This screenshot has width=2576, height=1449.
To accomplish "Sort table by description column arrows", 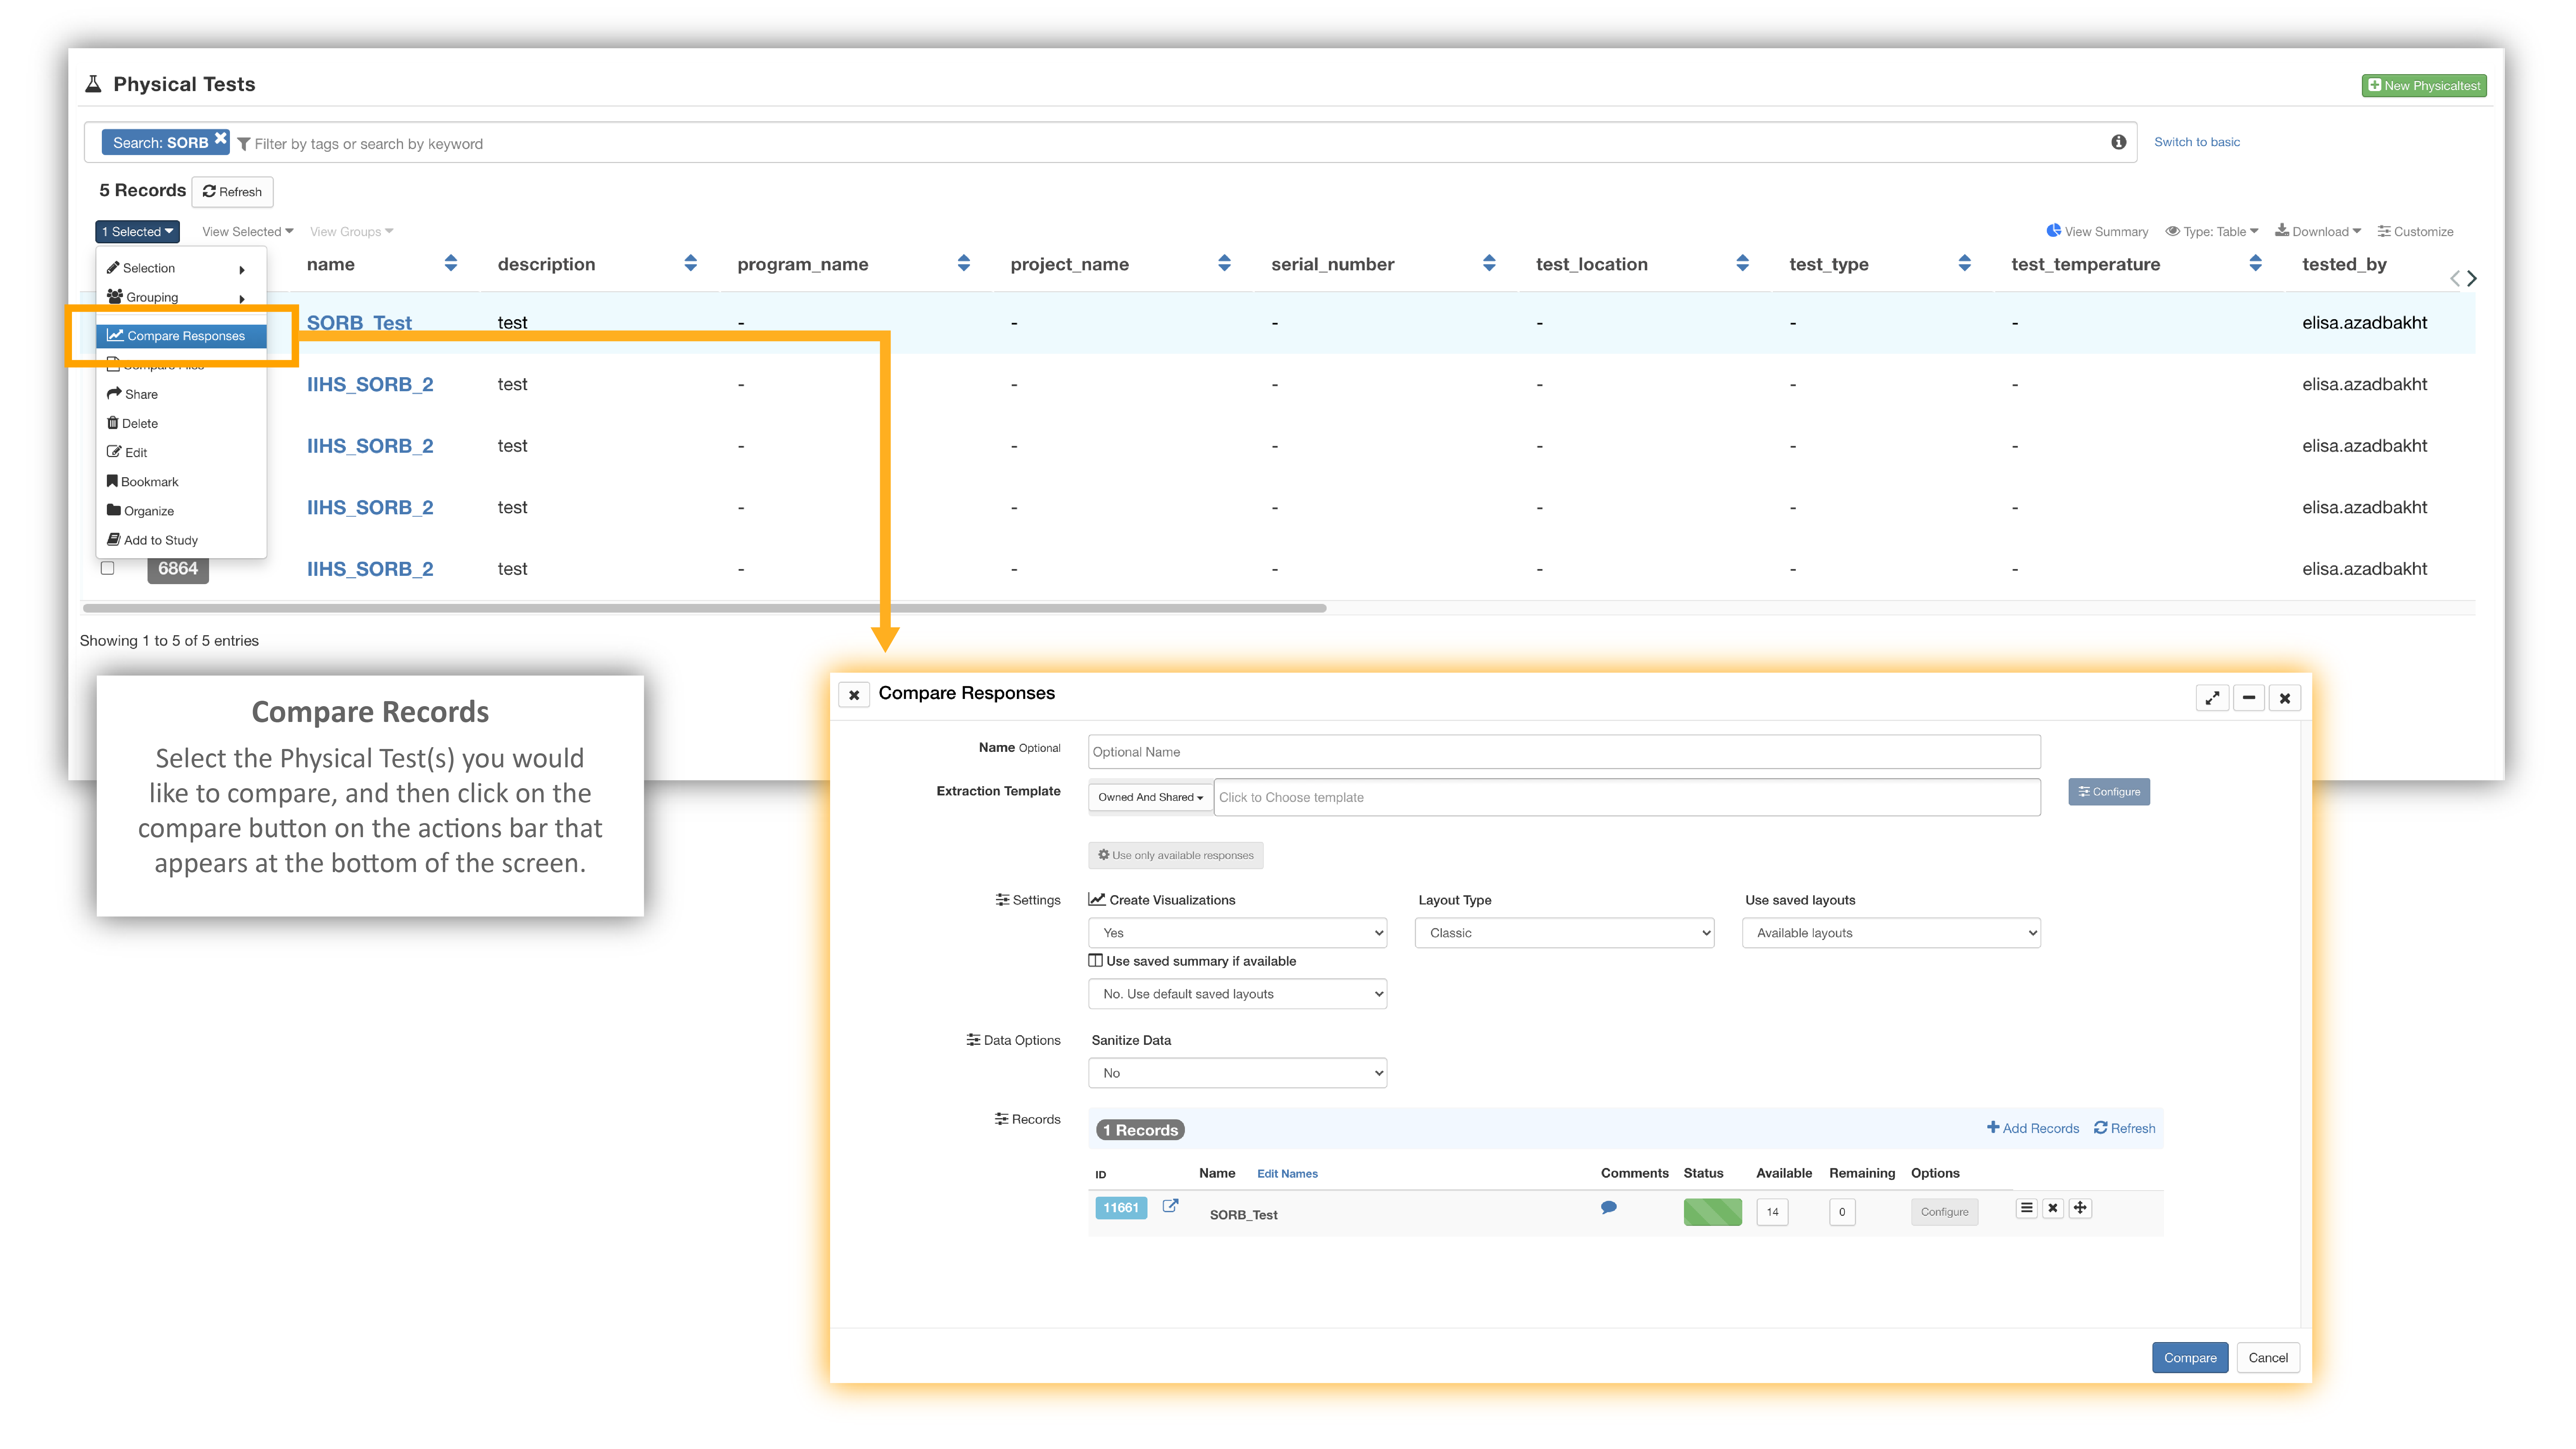I will point(690,263).
